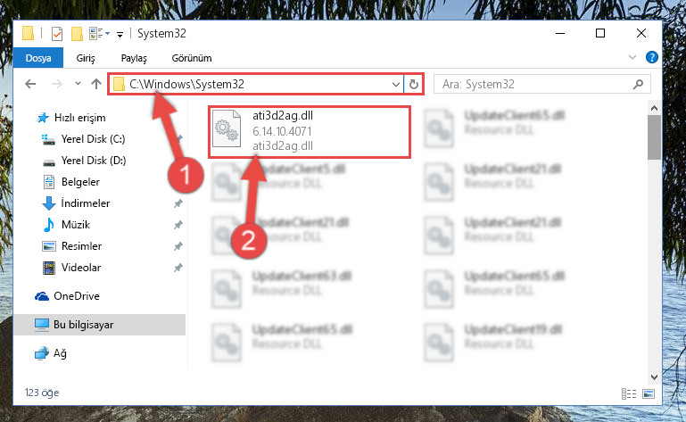Click the Back navigation arrow

point(30,84)
